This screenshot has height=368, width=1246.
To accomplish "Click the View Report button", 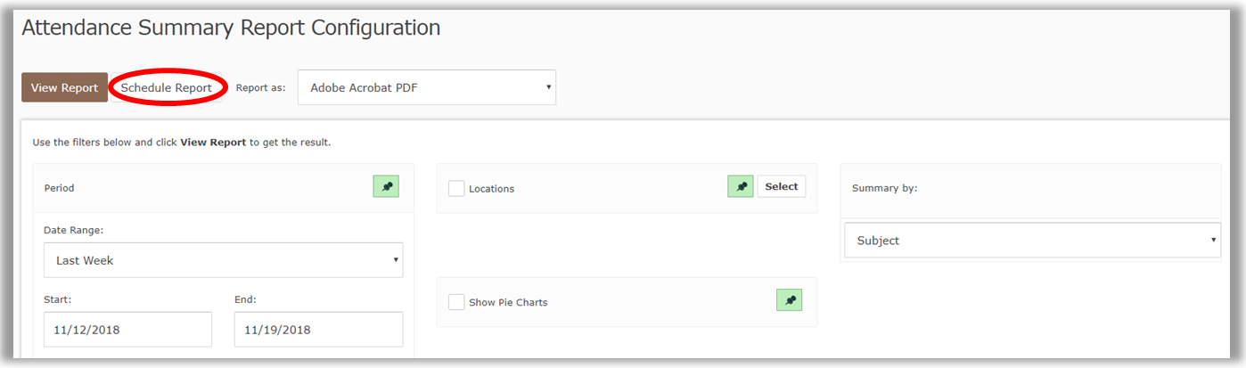I will (64, 87).
